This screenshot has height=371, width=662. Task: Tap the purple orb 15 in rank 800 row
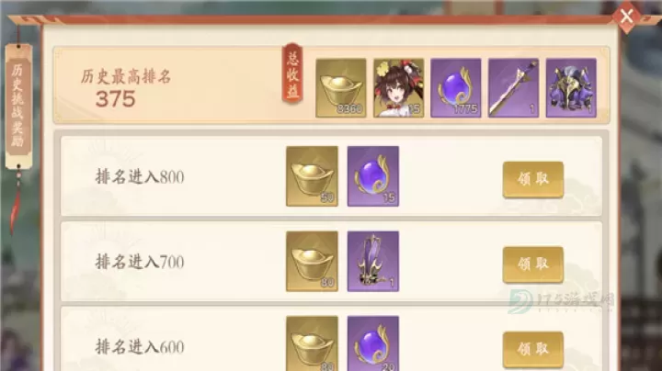(x=373, y=176)
